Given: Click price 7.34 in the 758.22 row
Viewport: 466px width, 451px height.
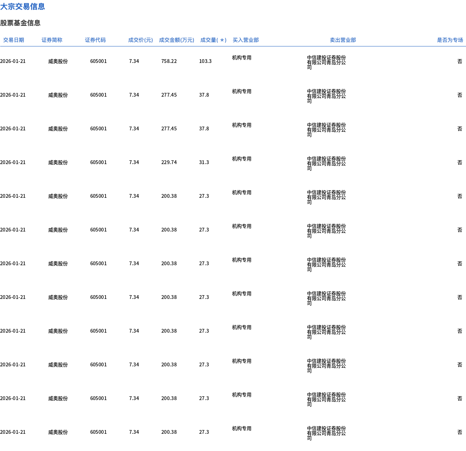Looking at the screenshot, I should (134, 61).
